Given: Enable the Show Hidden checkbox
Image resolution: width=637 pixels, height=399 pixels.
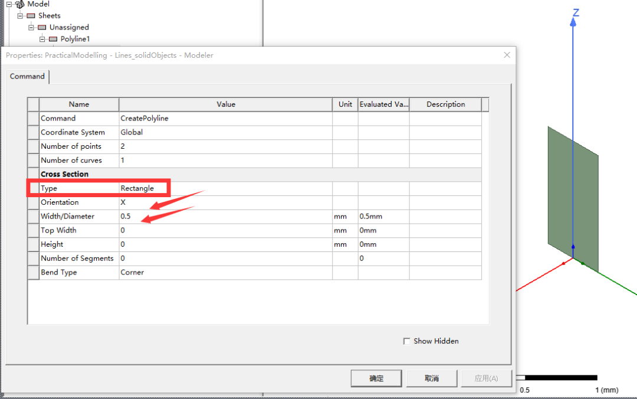Looking at the screenshot, I should point(406,341).
